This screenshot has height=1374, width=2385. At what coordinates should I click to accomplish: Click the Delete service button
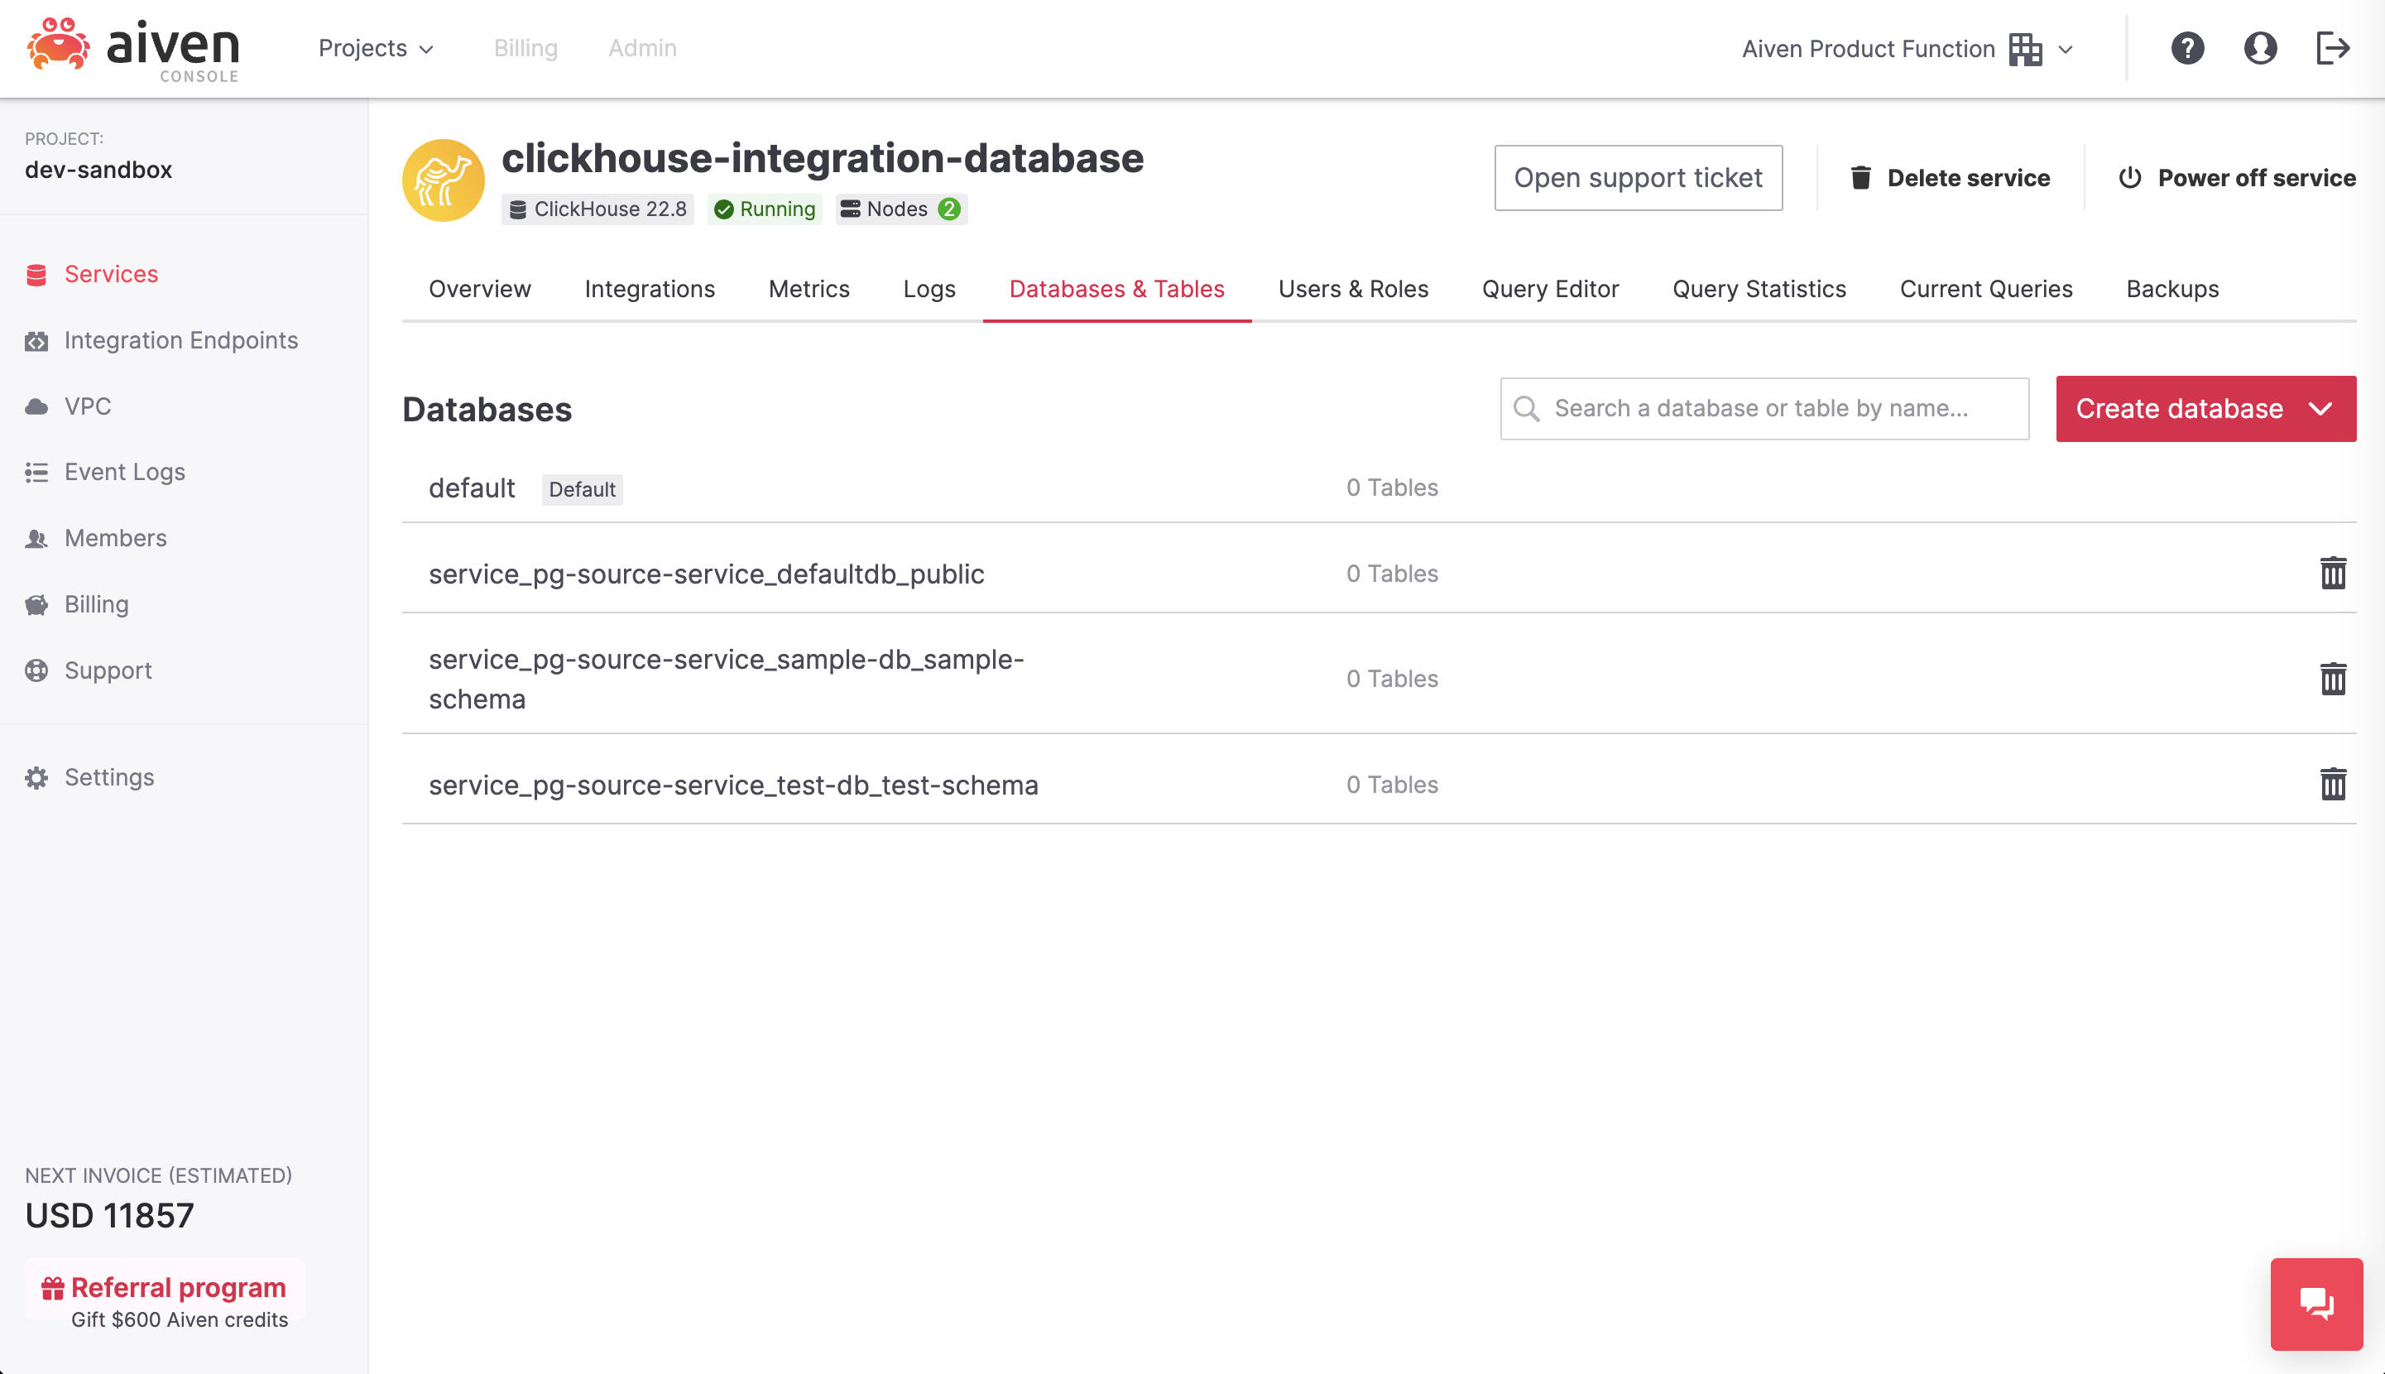click(x=1949, y=177)
